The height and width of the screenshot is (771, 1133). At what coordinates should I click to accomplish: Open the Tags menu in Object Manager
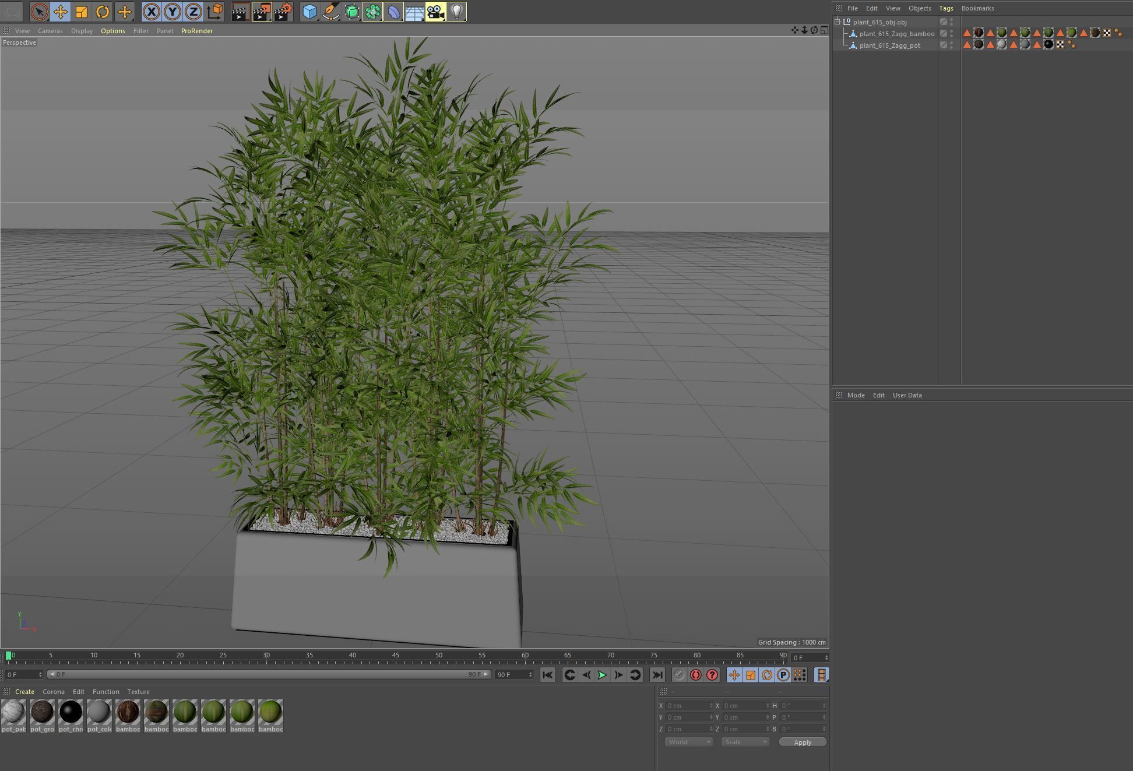tap(946, 8)
